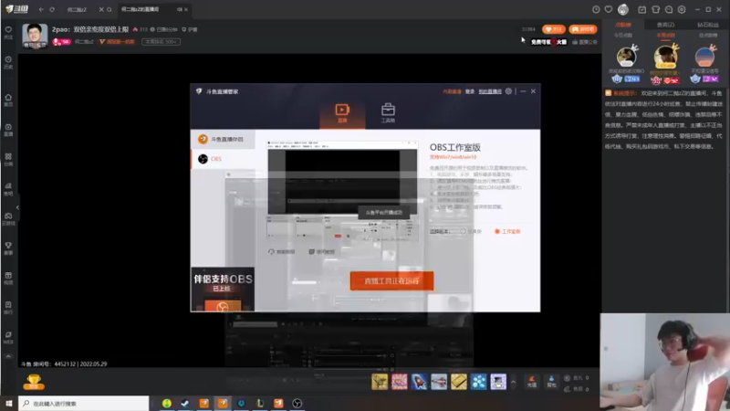730x411 pixels.
Task: Click the Windows taskbar search box
Action: (84, 403)
